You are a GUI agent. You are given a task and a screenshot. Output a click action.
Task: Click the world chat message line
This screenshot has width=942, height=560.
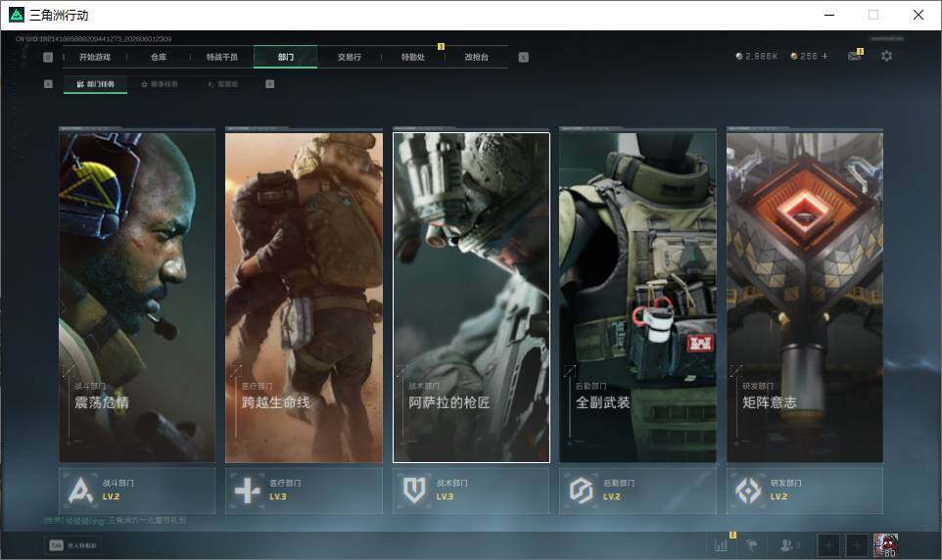pyautogui.click(x=115, y=520)
